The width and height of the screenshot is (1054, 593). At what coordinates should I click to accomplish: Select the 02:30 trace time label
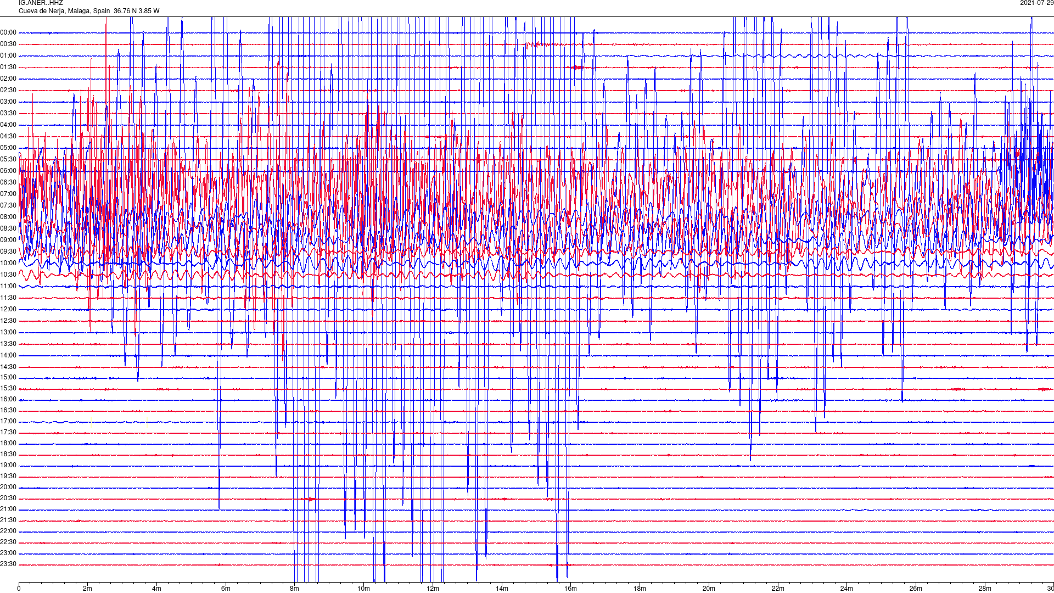pos(8,91)
